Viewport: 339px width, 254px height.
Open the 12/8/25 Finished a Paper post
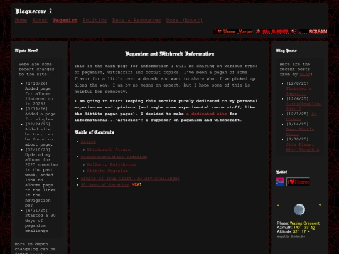point(299,91)
